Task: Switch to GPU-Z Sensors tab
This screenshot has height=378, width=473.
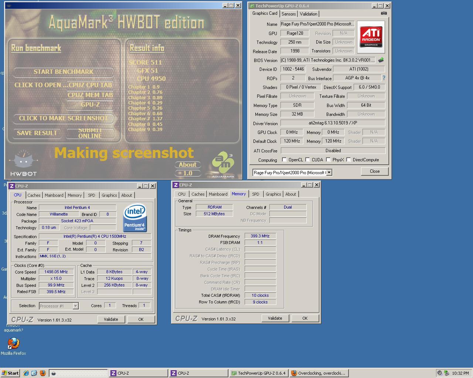Action: tap(289, 14)
